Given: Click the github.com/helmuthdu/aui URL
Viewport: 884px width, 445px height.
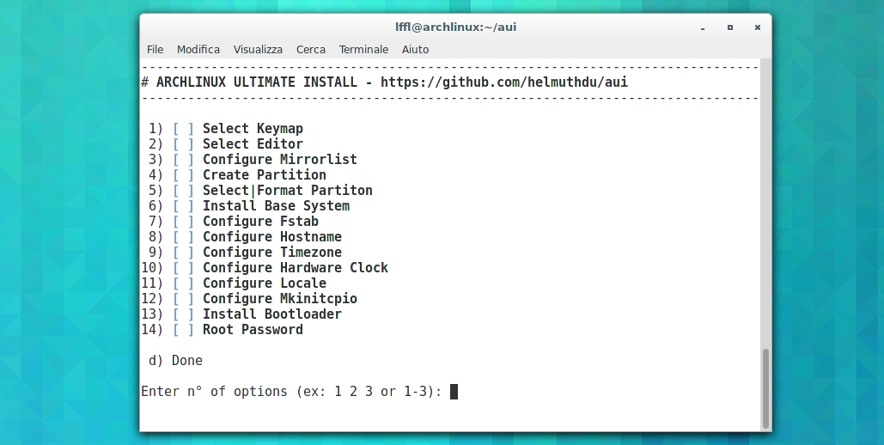Looking at the screenshot, I should click(x=504, y=82).
